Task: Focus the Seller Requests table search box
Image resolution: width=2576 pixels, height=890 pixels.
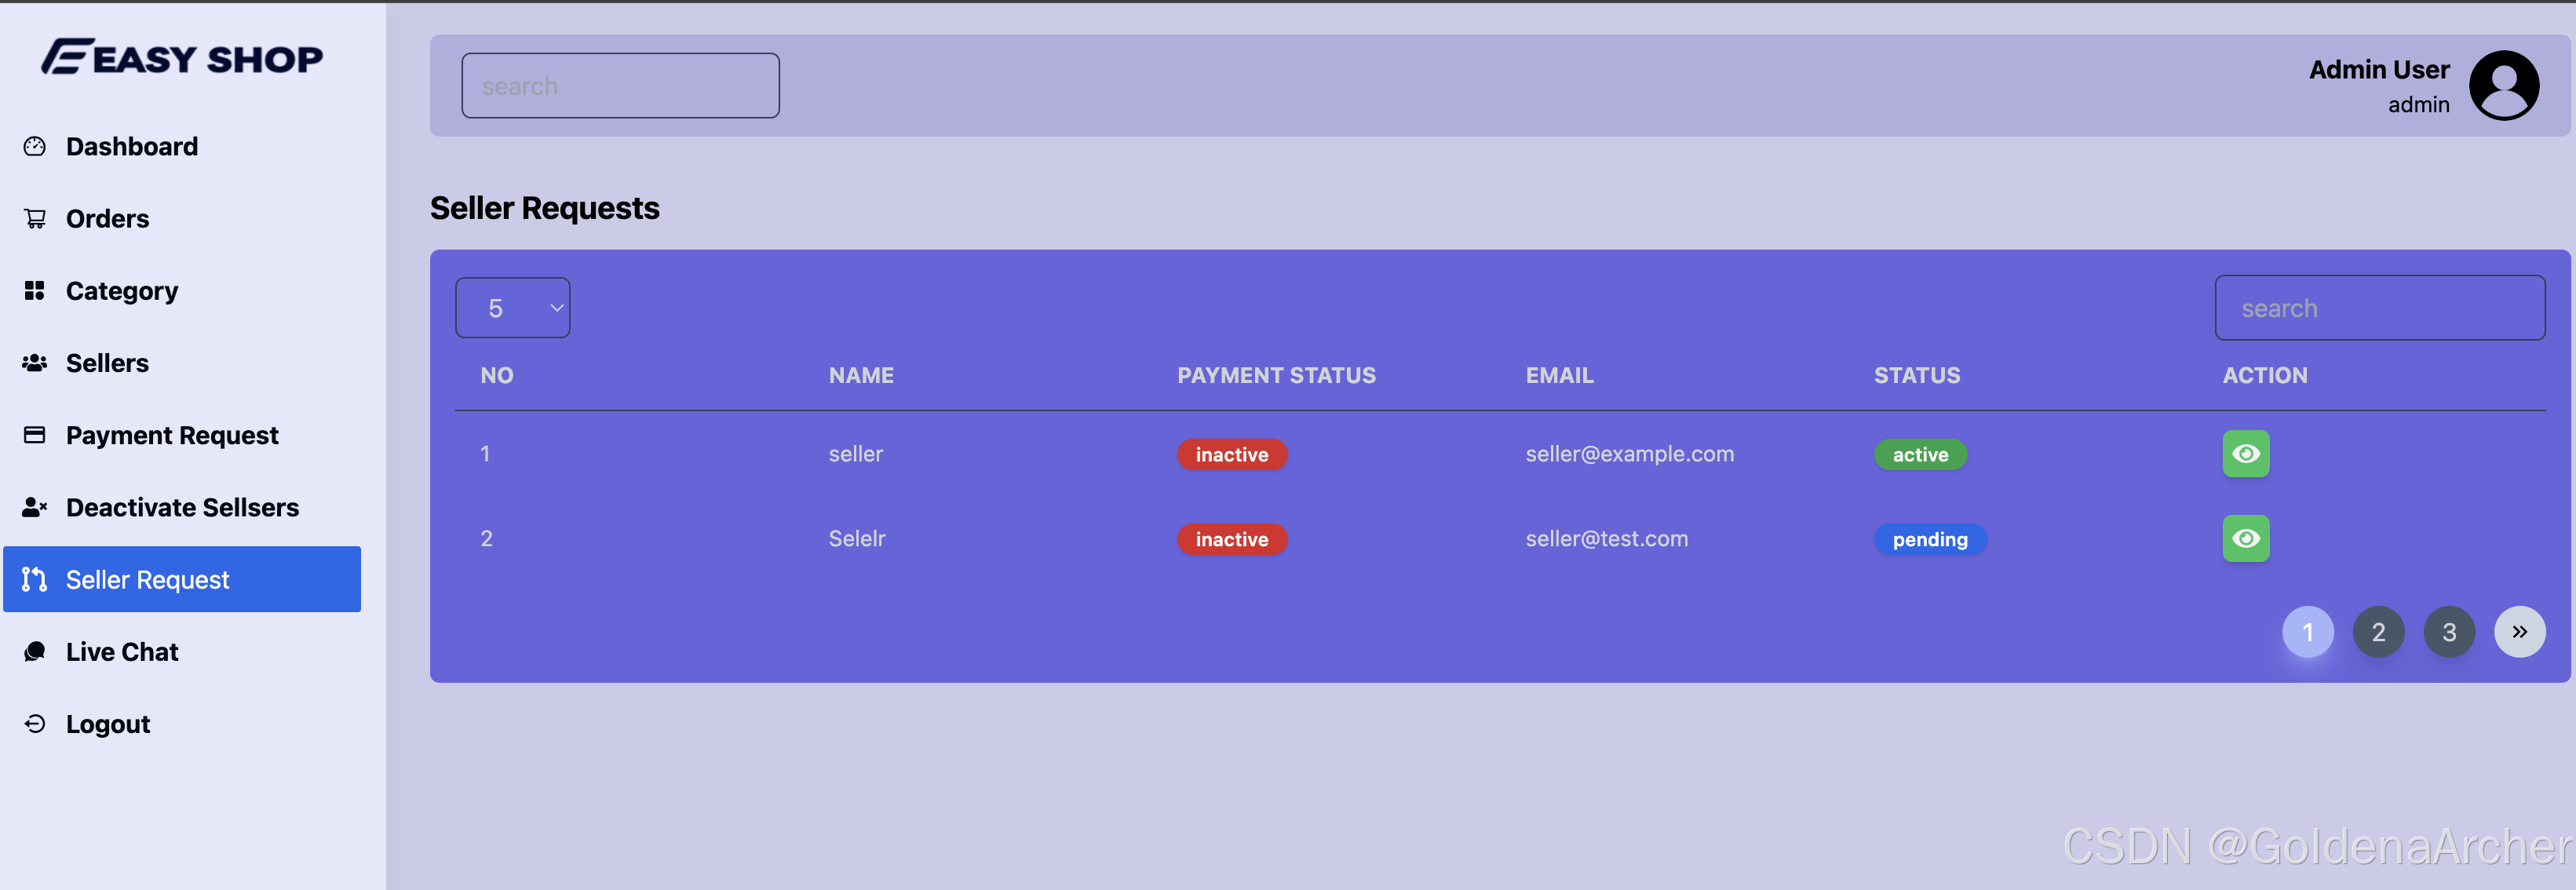Action: [x=2379, y=308]
